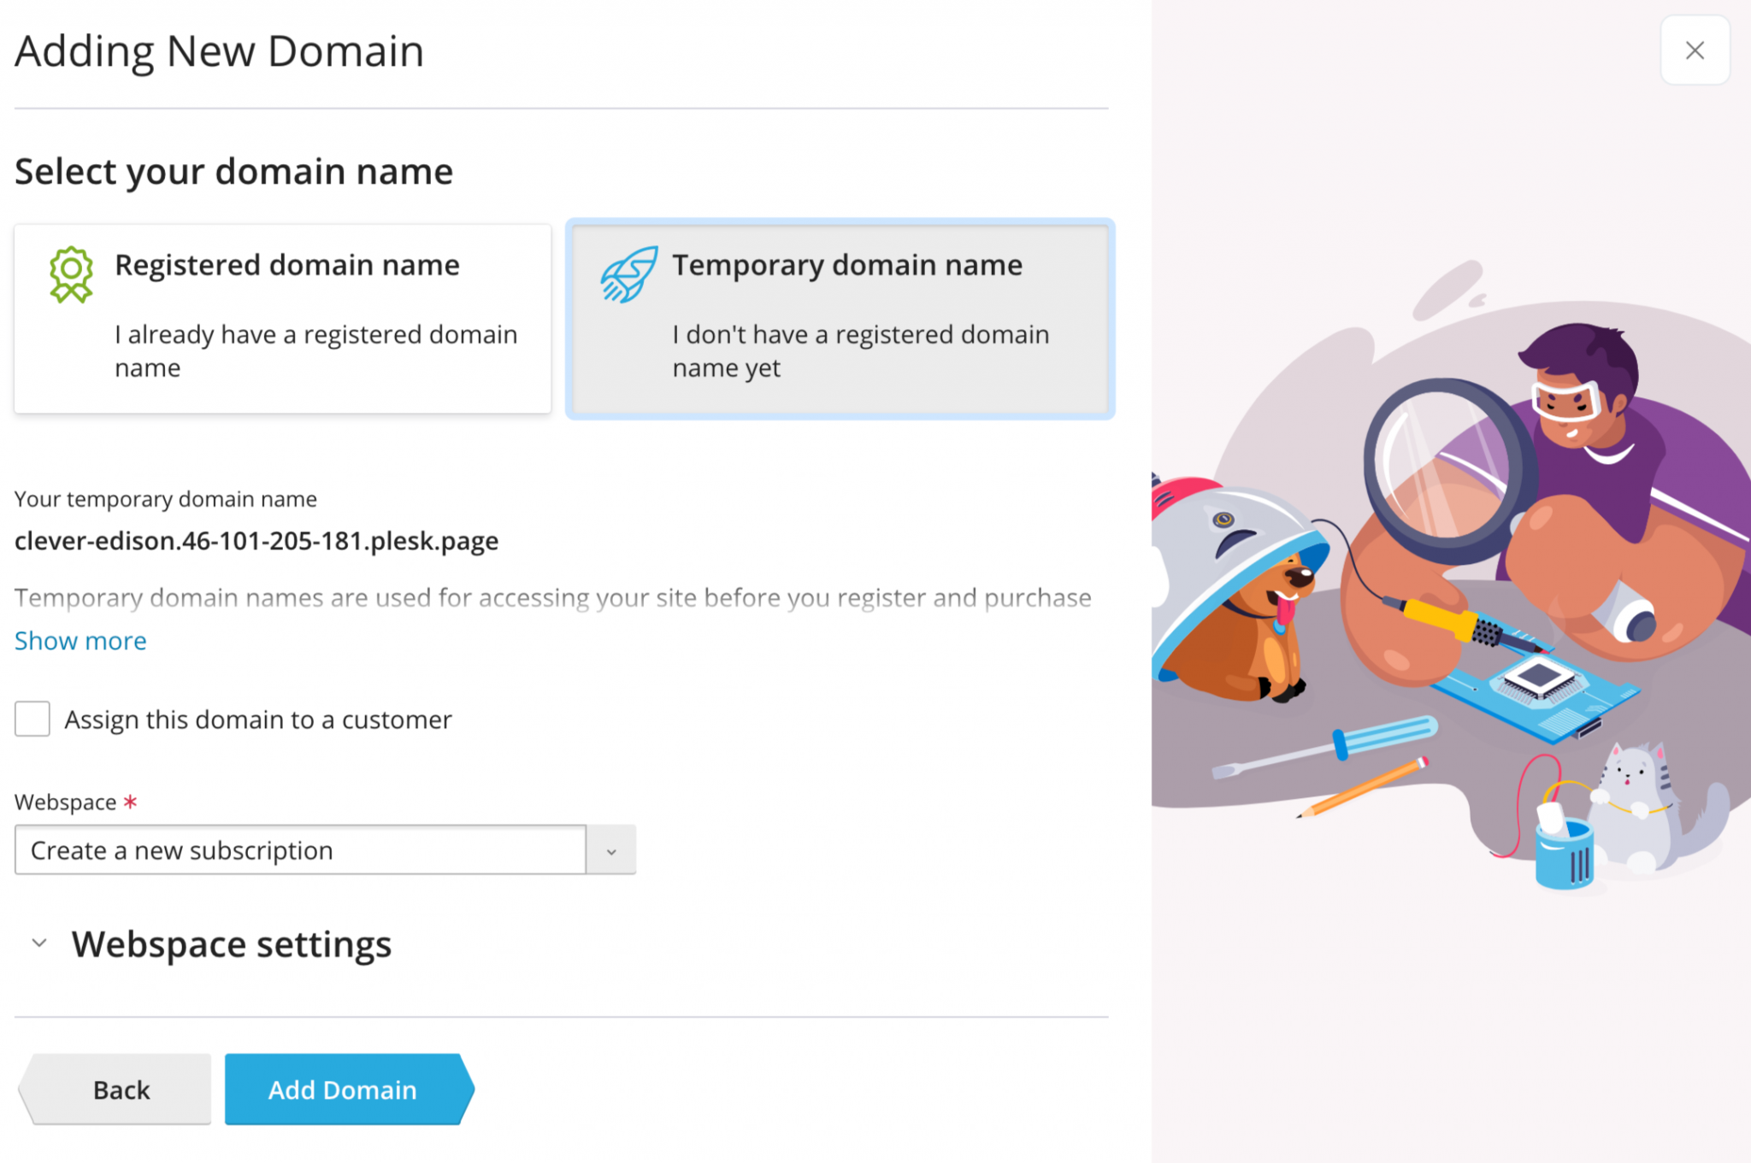Image resolution: width=1751 pixels, height=1163 pixels.
Task: Click the Webspace settings heading
Action: [232, 943]
